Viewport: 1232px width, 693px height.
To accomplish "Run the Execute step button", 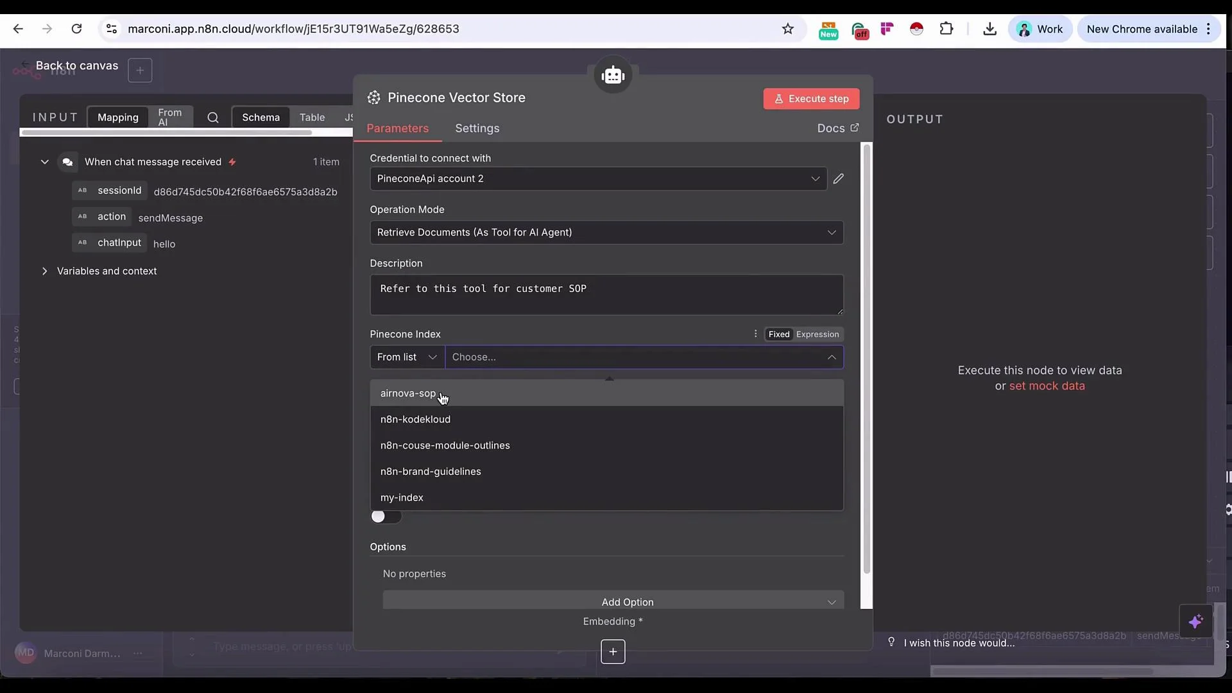I will click(811, 99).
